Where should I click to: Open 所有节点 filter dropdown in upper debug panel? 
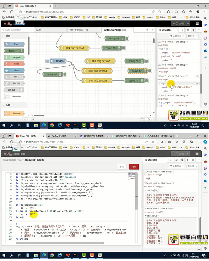177,36
